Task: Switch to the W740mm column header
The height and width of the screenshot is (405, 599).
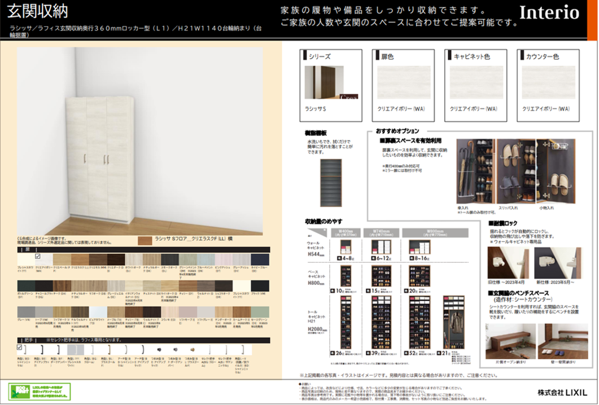Action: tap(382, 232)
